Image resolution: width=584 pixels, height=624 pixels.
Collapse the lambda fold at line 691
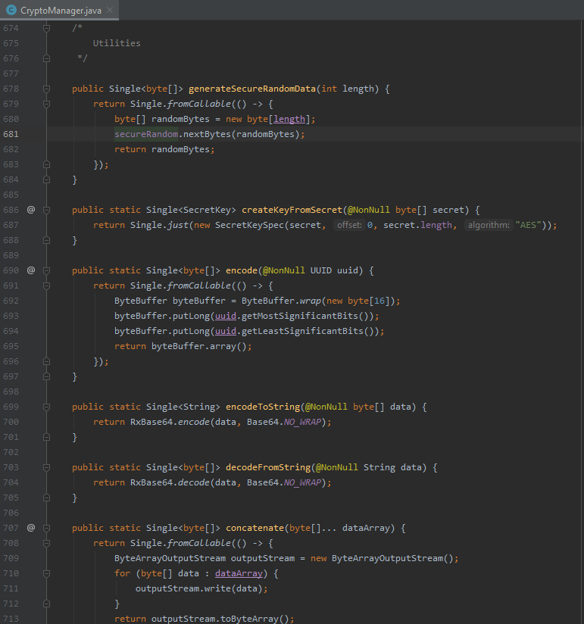click(46, 285)
